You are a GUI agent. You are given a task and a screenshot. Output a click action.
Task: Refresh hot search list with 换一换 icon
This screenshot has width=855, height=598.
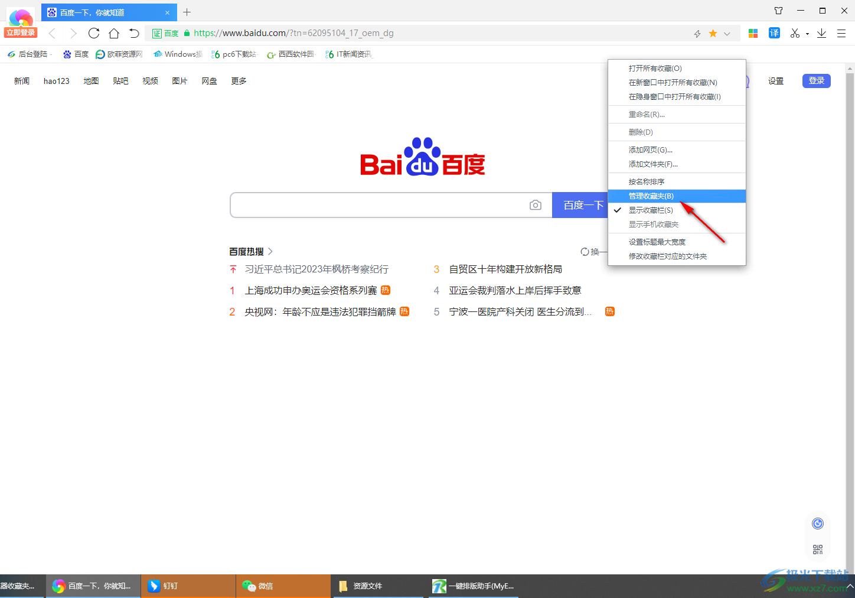585,252
